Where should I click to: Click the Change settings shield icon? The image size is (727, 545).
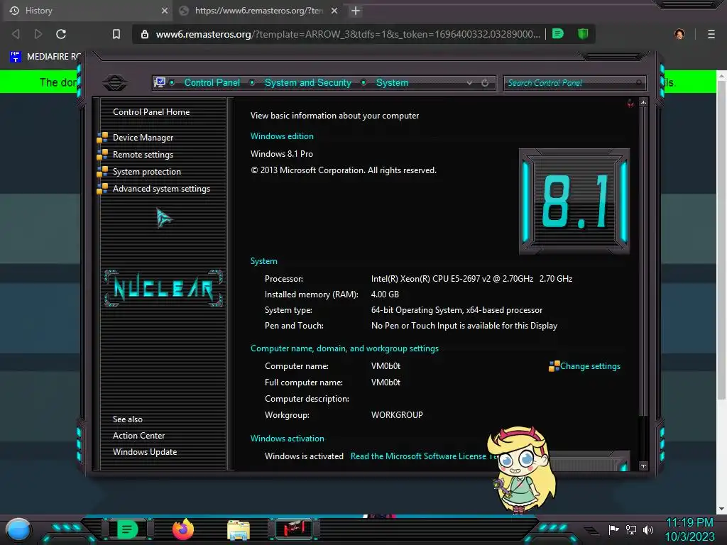[554, 367]
